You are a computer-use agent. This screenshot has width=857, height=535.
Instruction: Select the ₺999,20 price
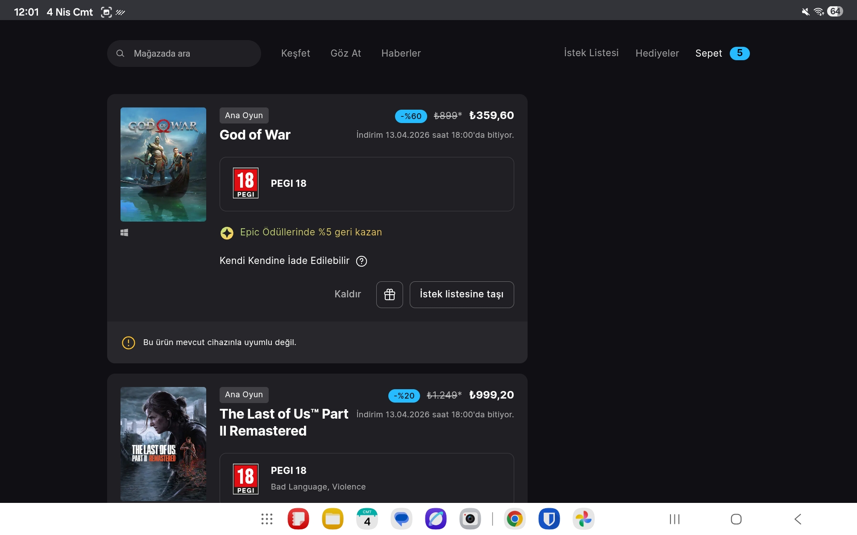coord(491,395)
